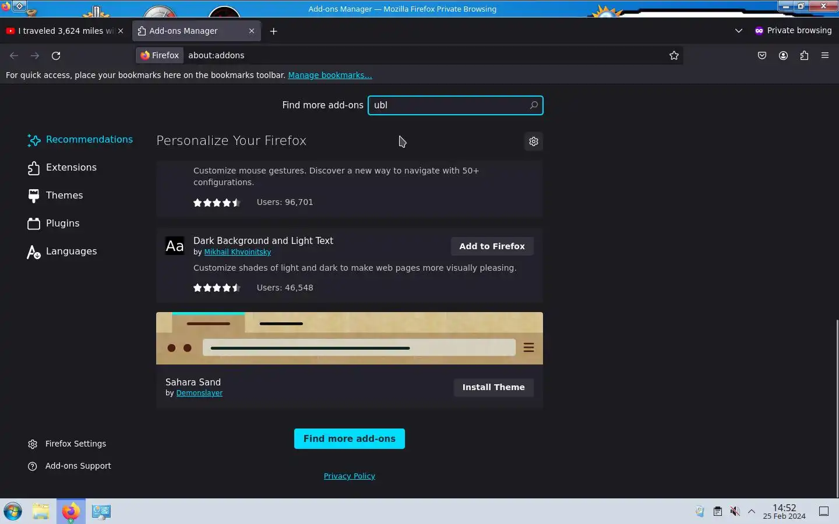Open the Privacy Policy link
Image resolution: width=839 pixels, height=524 pixels.
pos(350,476)
